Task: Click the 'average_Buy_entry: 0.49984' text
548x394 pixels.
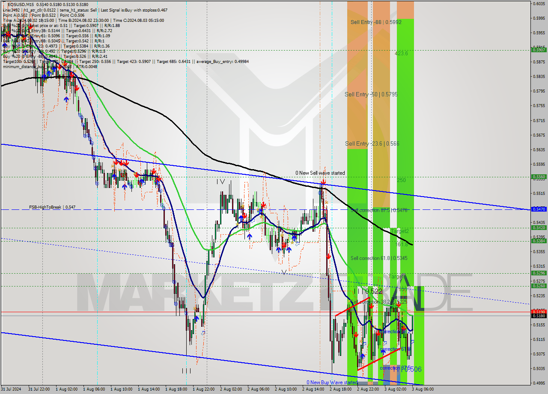Action: click(x=223, y=61)
